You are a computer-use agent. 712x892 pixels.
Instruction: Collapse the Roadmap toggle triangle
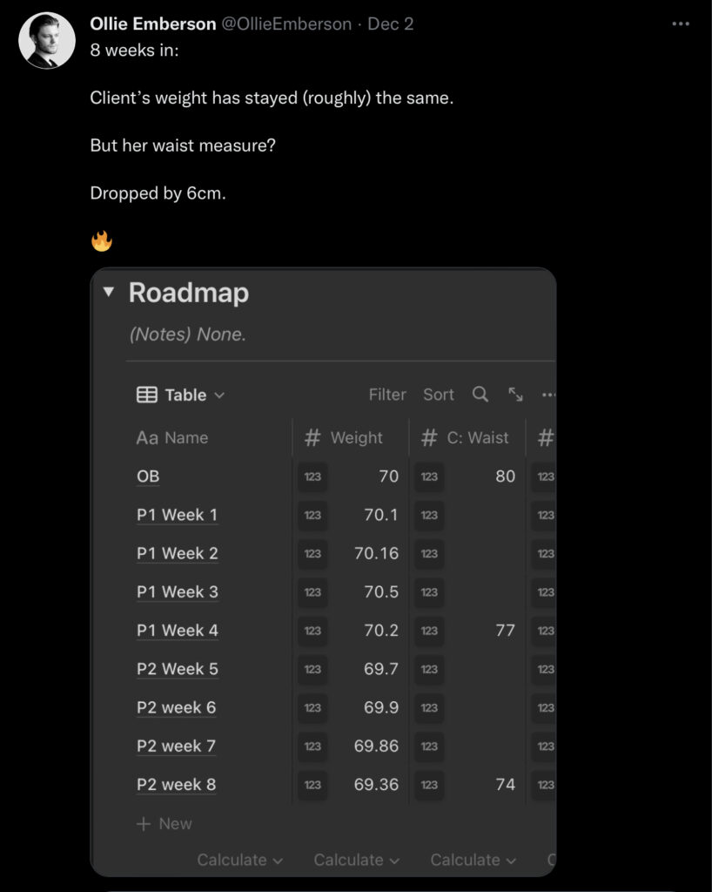coord(108,293)
